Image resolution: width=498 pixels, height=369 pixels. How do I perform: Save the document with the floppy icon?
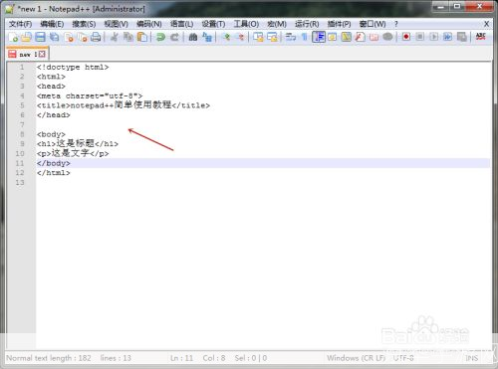click(40, 37)
